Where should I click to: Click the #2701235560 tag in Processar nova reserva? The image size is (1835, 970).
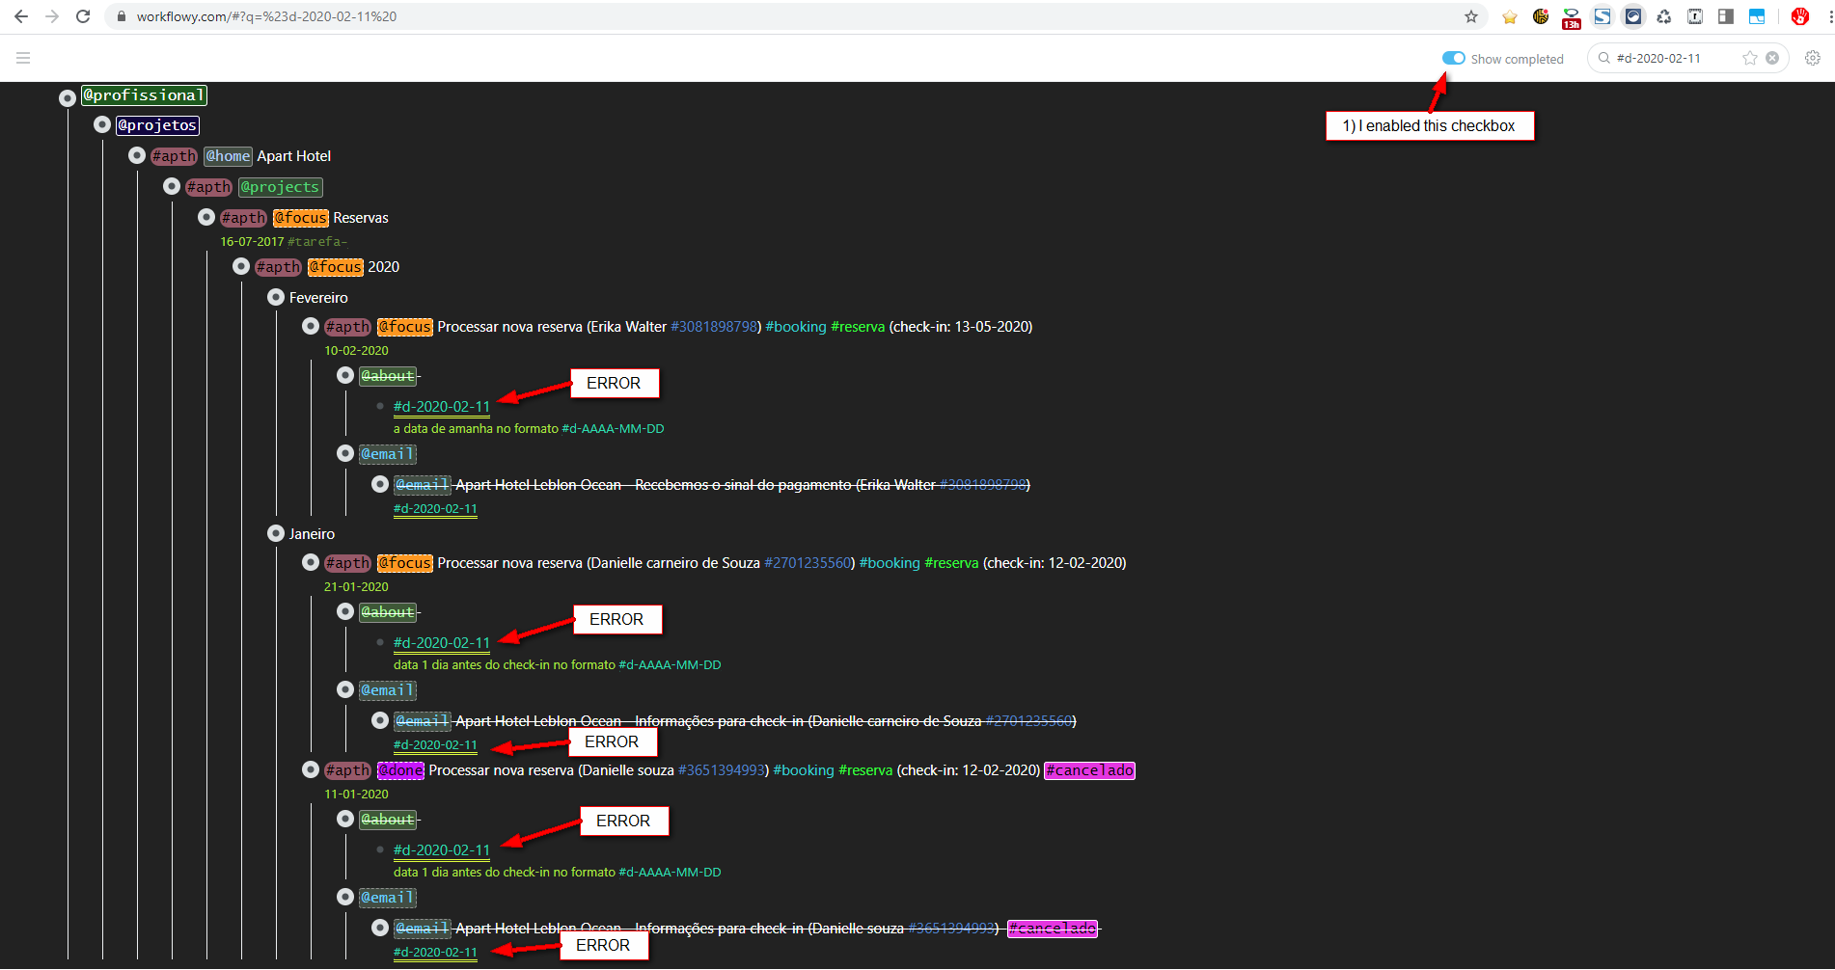click(x=808, y=563)
